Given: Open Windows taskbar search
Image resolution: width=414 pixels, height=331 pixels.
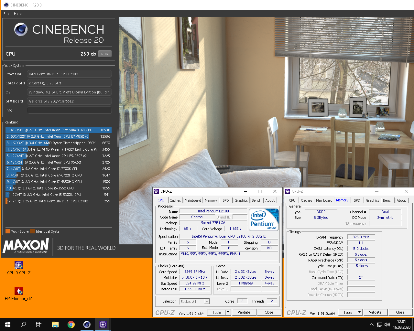Looking at the screenshot, I should coord(23,325).
